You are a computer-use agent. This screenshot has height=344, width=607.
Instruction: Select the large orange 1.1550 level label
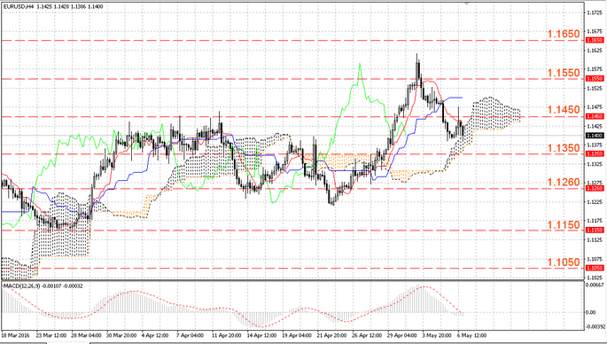tap(564, 73)
